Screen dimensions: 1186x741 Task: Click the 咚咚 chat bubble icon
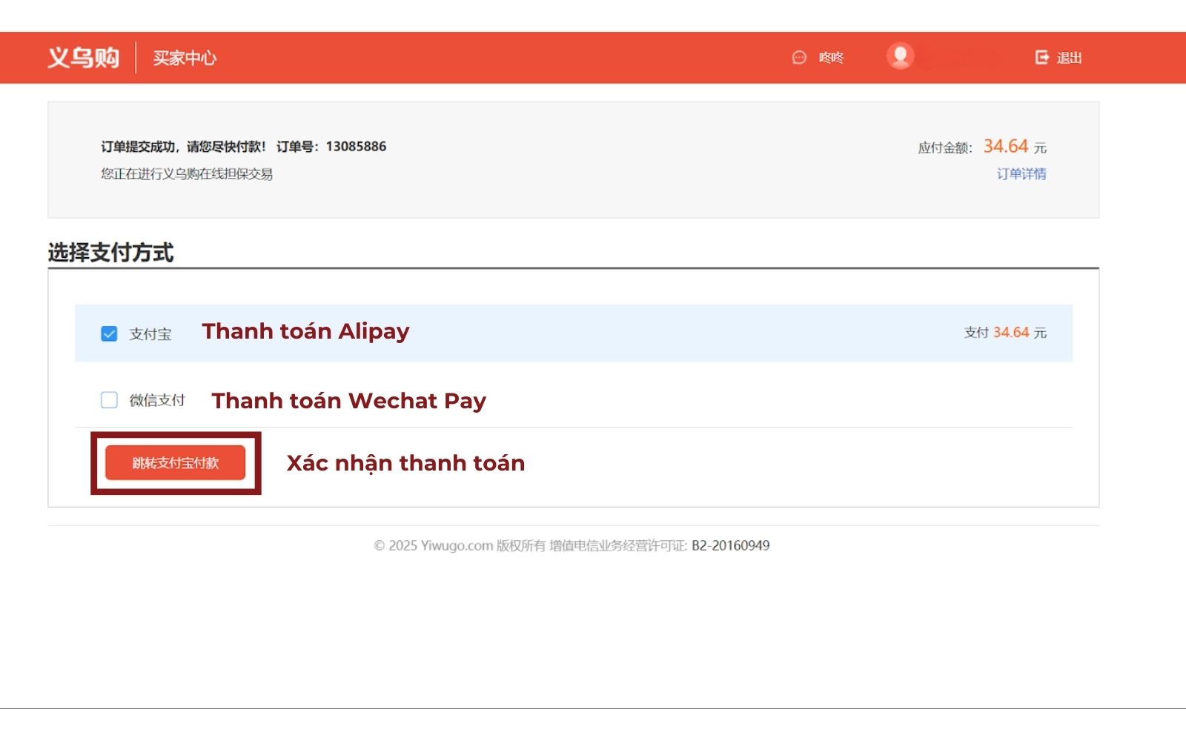coord(799,58)
